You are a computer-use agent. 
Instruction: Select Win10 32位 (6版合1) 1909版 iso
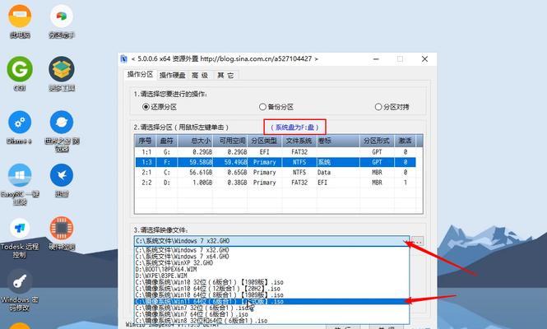click(x=271, y=282)
